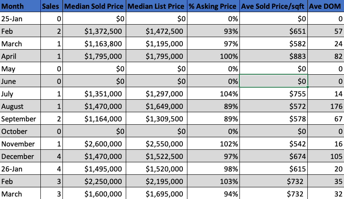Select the $1,195,000 median list price cell

coord(155,44)
